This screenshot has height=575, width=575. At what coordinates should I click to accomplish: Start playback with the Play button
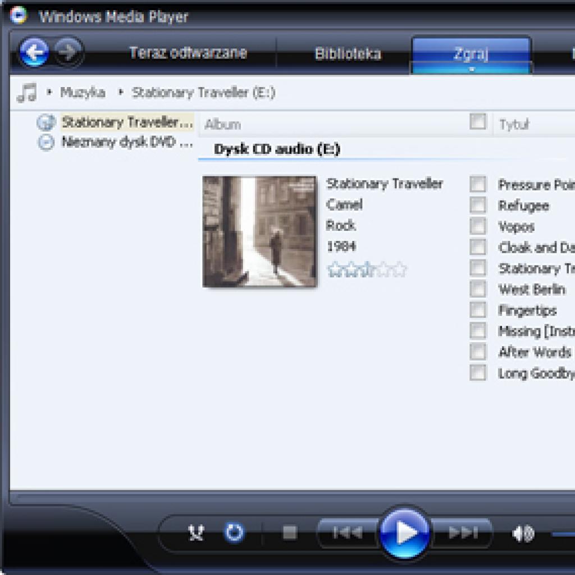coord(405,532)
